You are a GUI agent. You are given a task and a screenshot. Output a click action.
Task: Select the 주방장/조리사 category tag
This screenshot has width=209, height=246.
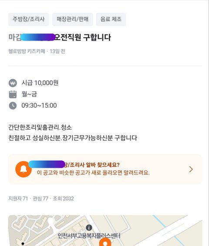coord(28,19)
